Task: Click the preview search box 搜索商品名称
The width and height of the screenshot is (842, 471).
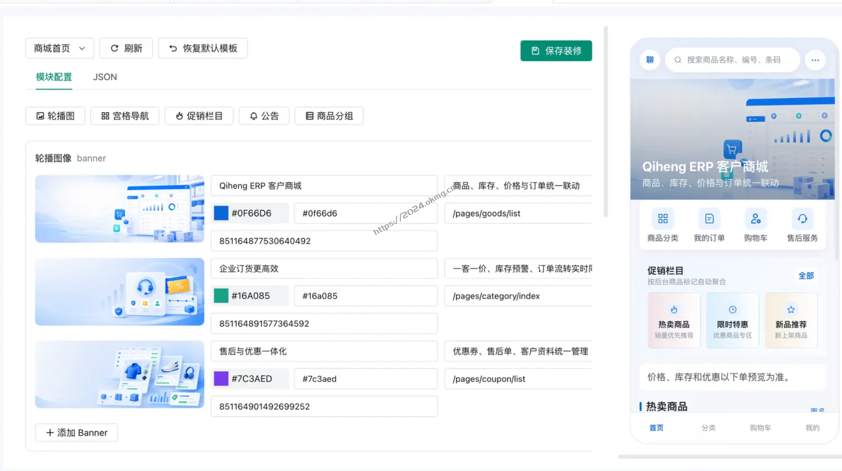Action: [732, 60]
